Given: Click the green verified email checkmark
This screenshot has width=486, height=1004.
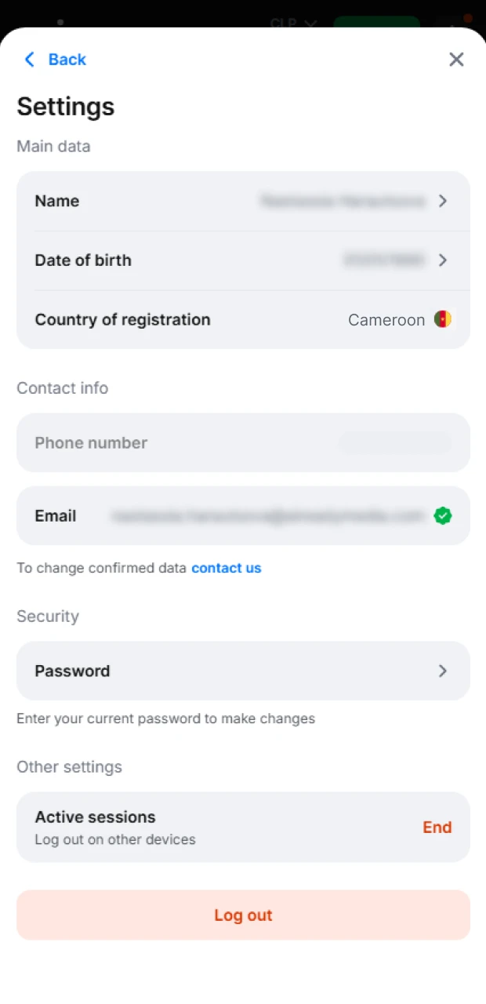Looking at the screenshot, I should [443, 515].
